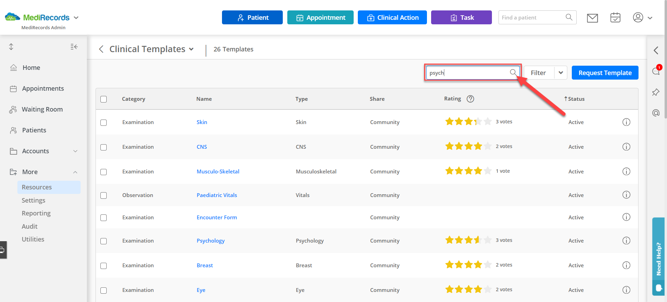Show info for Psychology template

coord(626,240)
